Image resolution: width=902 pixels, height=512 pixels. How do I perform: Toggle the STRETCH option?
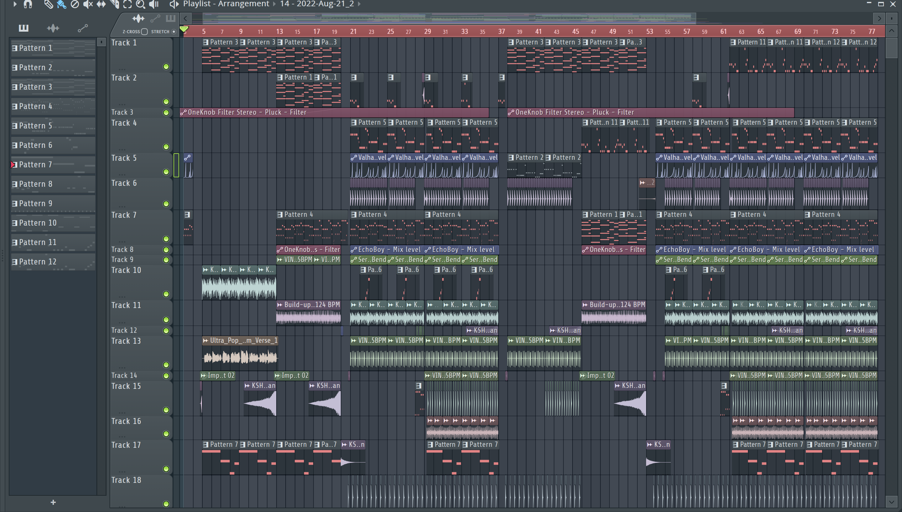tap(174, 32)
